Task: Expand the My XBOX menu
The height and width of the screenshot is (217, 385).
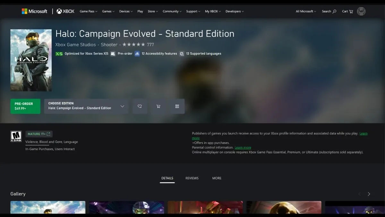Action: 213,11
